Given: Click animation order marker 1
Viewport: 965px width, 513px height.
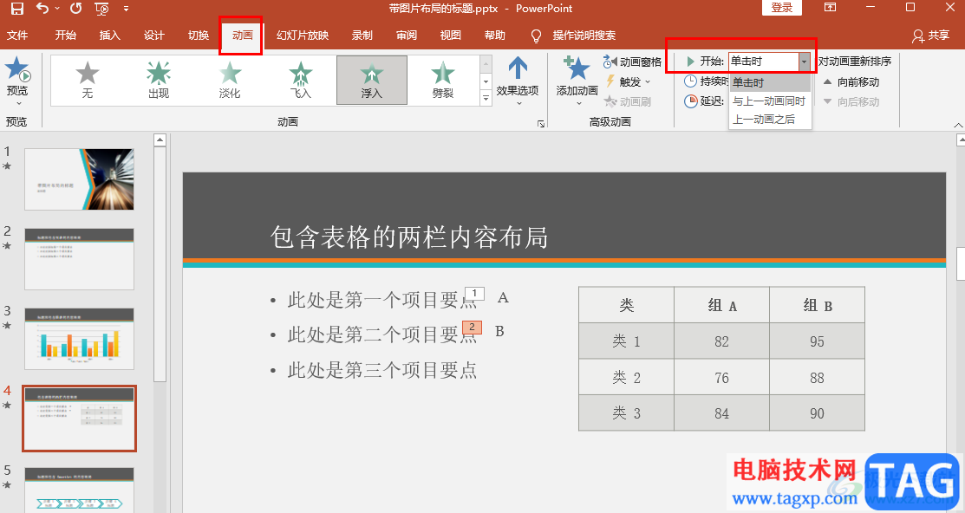Looking at the screenshot, I should pyautogui.click(x=474, y=294).
